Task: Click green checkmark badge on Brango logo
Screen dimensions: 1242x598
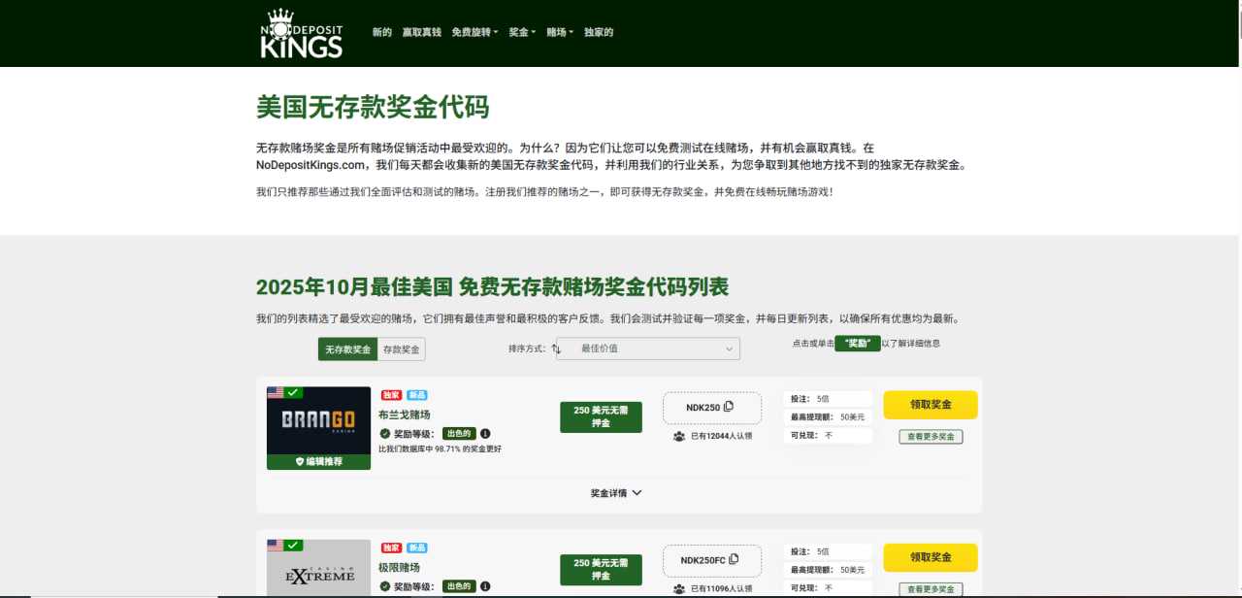Action: coord(293,392)
